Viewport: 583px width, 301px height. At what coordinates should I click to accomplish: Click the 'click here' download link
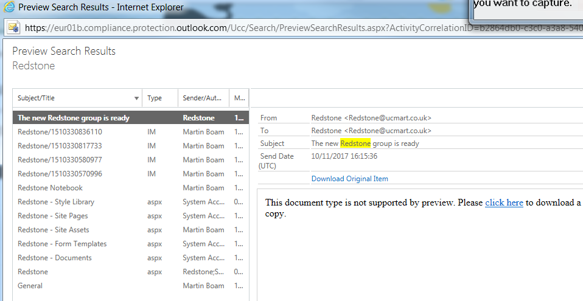[504, 202]
